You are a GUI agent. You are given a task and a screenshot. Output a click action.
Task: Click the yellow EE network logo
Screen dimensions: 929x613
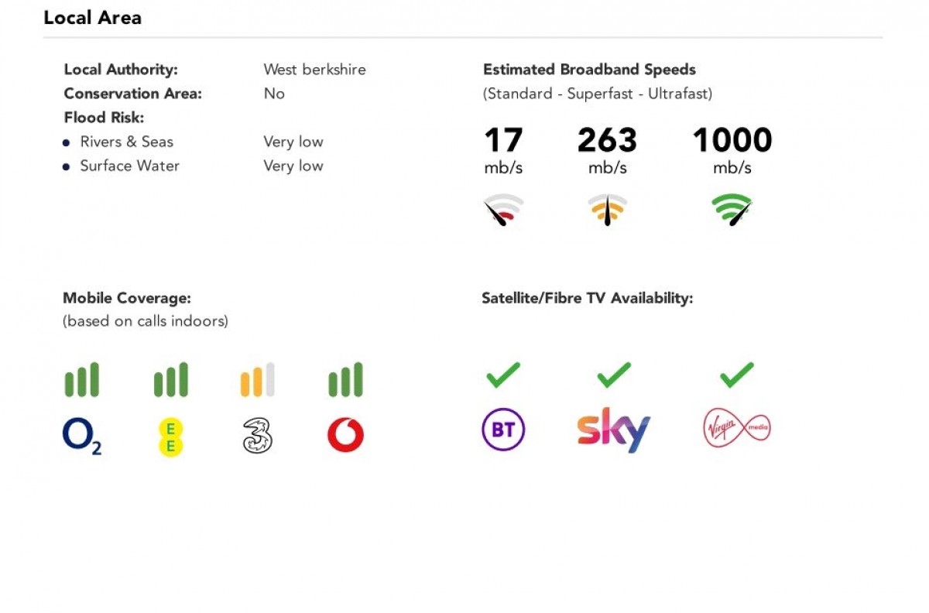(170, 437)
